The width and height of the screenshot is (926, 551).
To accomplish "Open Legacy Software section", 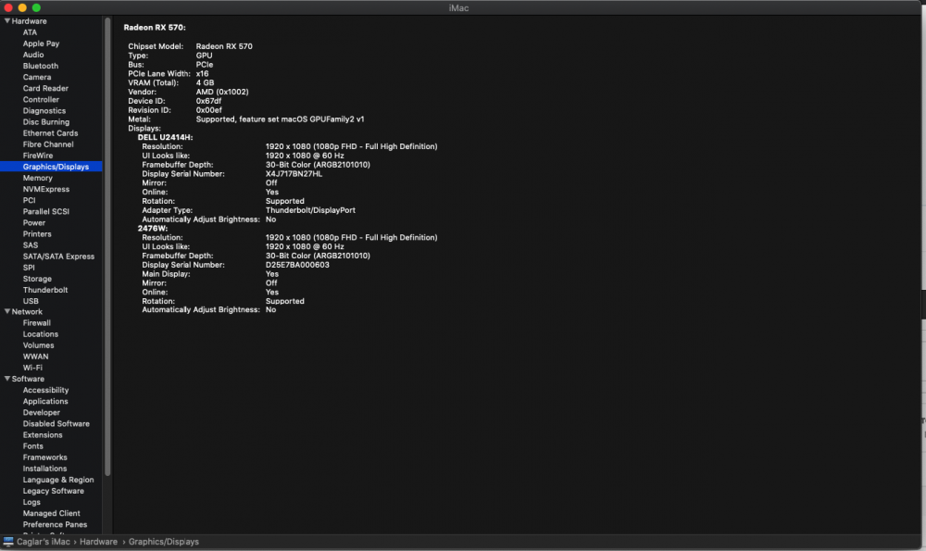I will [53, 492].
